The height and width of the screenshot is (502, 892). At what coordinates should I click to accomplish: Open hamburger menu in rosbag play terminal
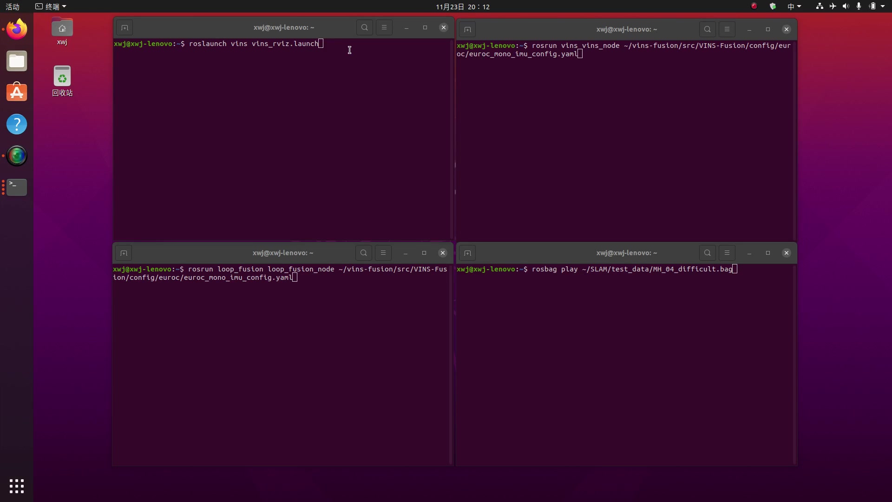[727, 253]
